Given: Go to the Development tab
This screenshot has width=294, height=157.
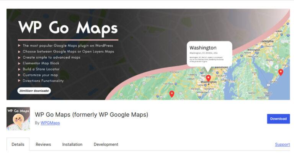Looking at the screenshot, I should [106, 144].
